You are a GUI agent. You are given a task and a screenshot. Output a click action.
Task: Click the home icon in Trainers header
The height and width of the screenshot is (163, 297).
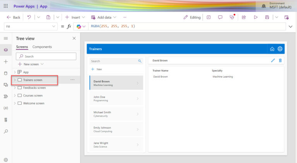[272, 49]
